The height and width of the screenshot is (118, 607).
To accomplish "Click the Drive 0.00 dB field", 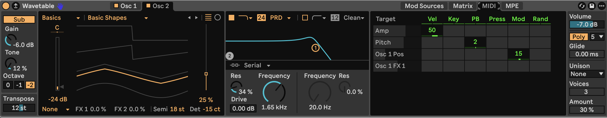I will (243, 108).
